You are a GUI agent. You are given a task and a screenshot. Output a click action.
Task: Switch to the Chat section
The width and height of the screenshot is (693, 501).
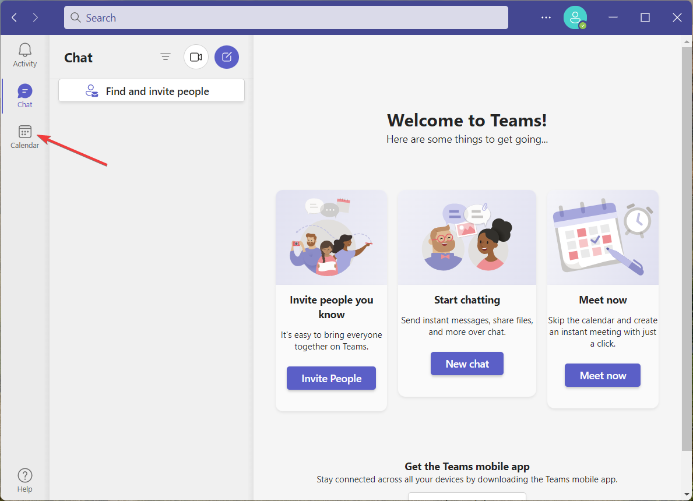pos(24,96)
